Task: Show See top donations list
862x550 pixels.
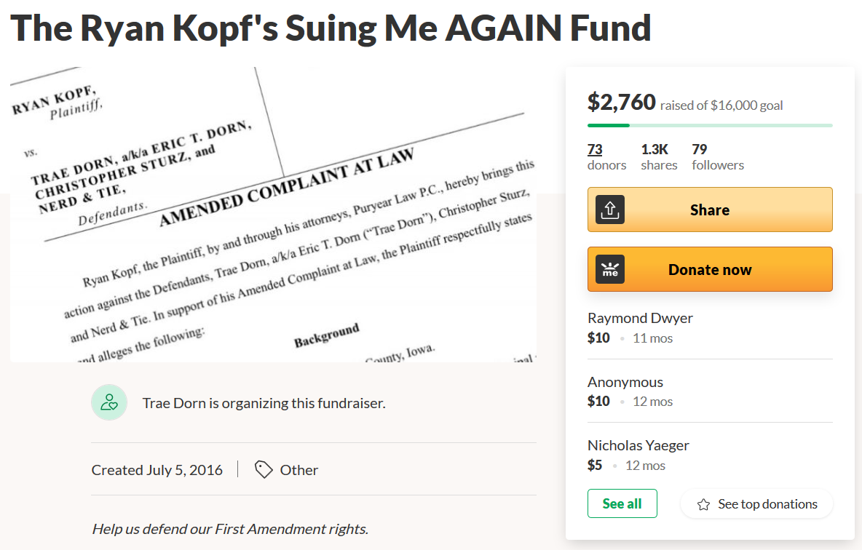Action: [756, 504]
